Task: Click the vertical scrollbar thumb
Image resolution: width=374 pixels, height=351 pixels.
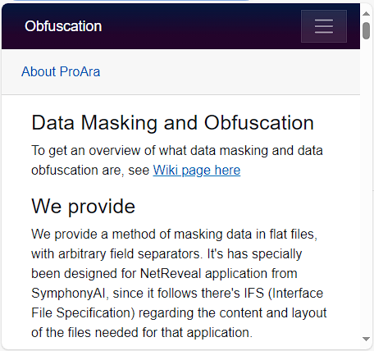Action: 366,31
